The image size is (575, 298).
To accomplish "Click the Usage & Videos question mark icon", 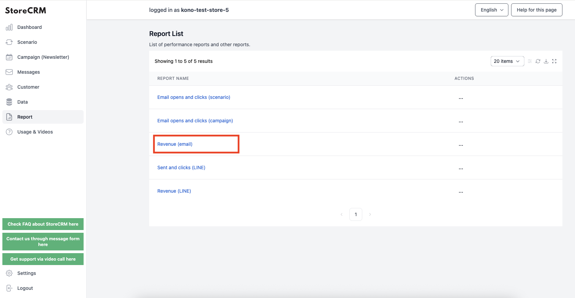I will (x=9, y=132).
